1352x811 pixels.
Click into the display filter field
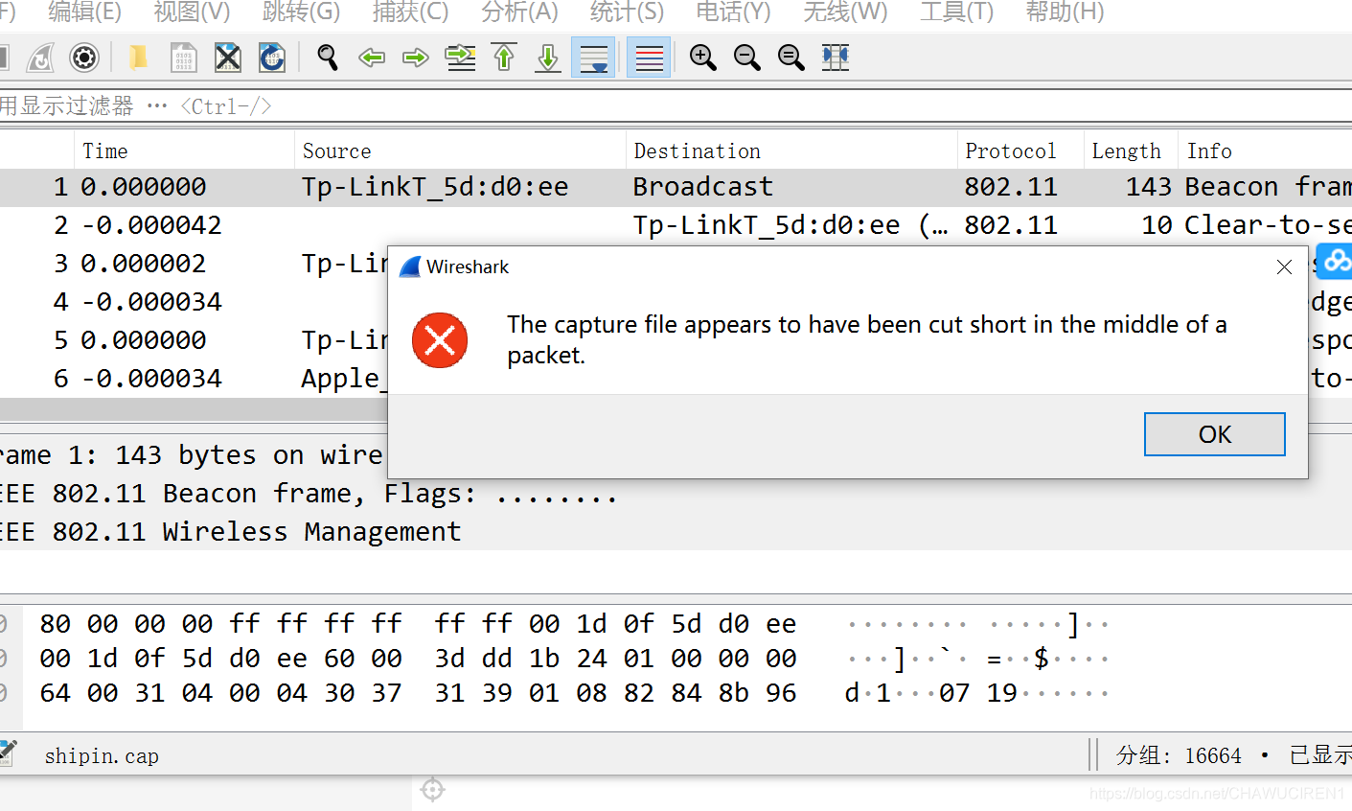pos(676,106)
